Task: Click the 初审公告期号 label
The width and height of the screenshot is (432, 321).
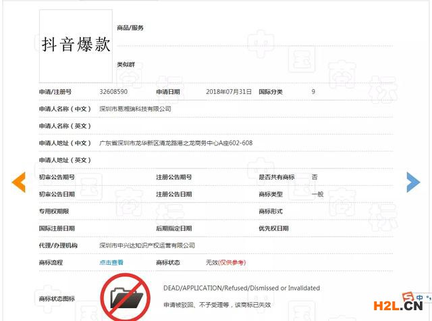Action: pos(57,177)
